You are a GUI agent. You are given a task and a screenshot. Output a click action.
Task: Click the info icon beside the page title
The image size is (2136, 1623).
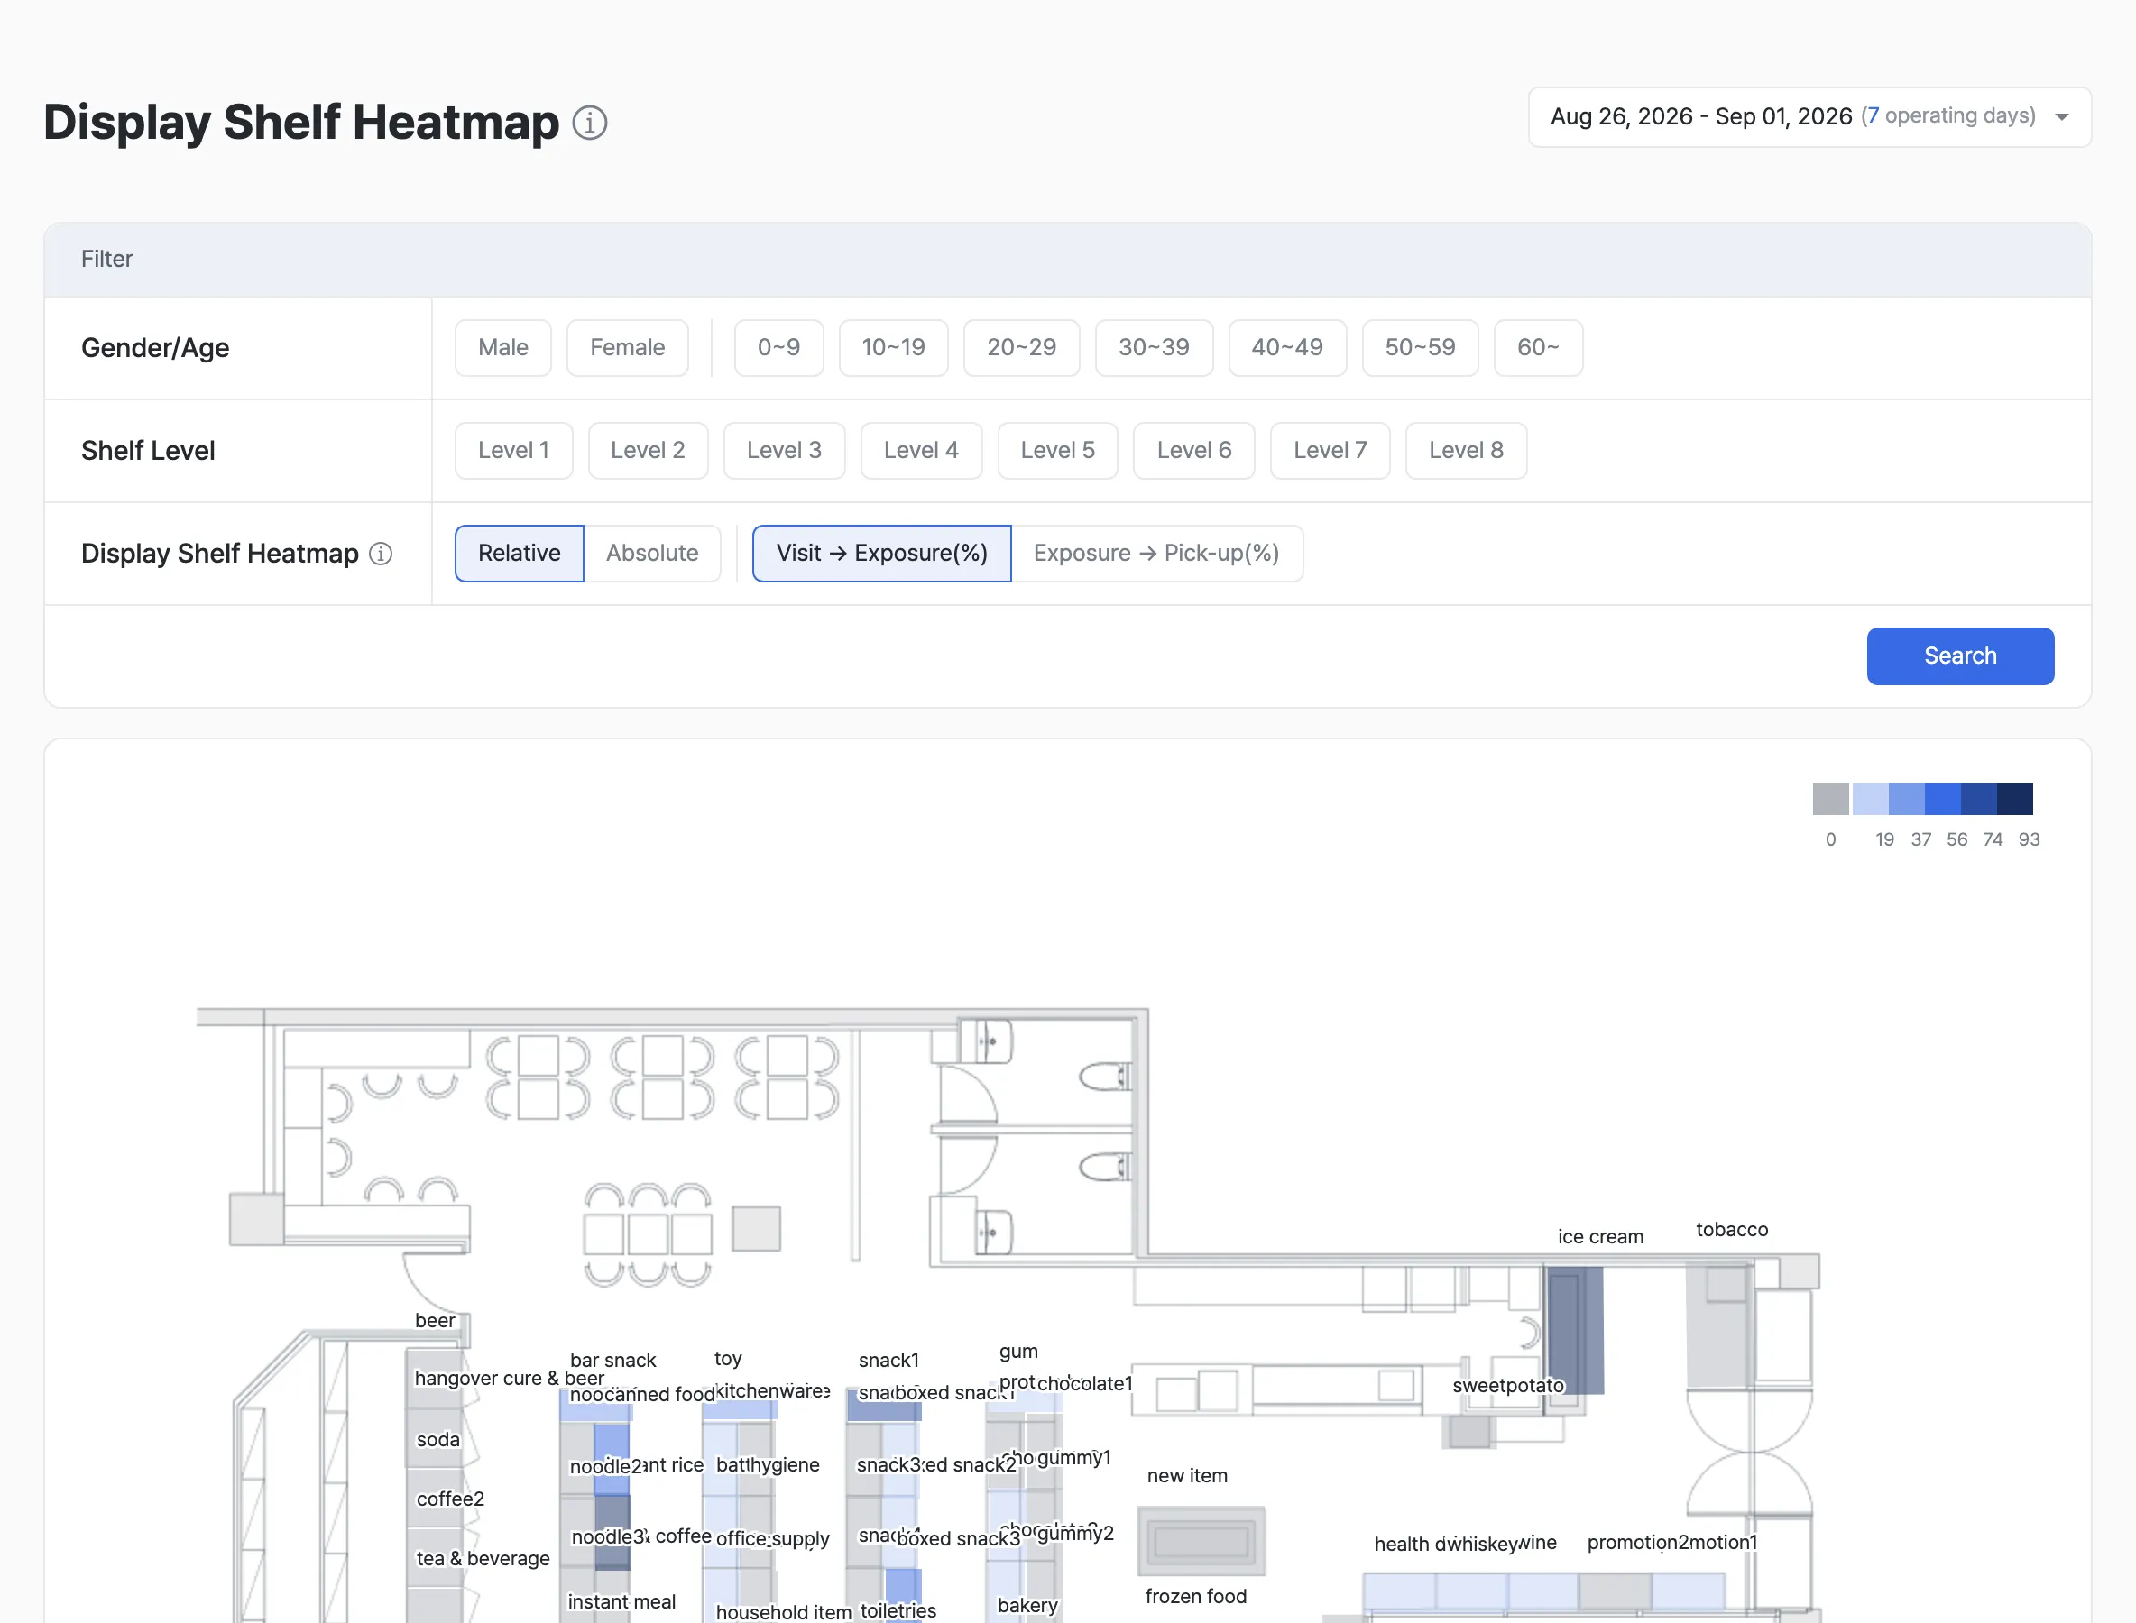click(x=590, y=123)
